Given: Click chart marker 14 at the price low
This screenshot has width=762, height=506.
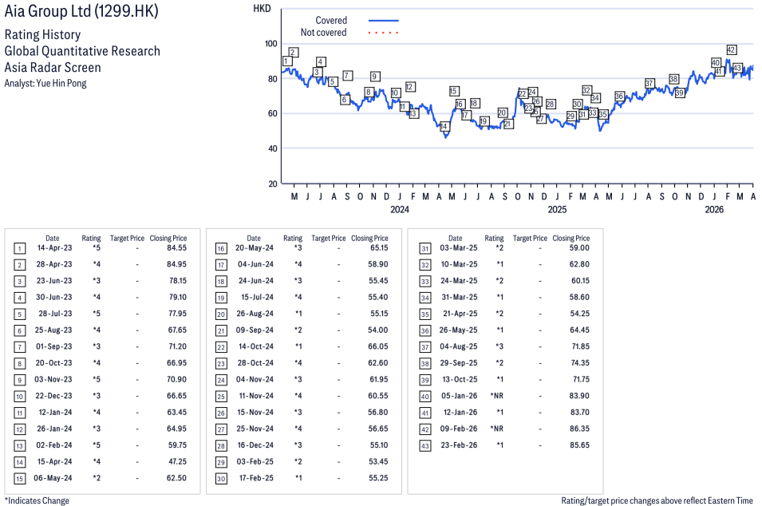Looking at the screenshot, I should (444, 126).
